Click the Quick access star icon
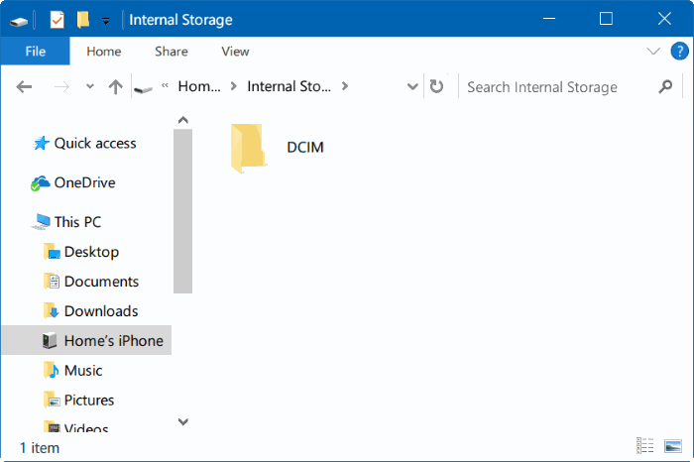 point(41,143)
